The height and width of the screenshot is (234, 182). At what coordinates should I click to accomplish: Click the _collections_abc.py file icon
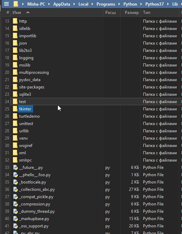coord(16,189)
